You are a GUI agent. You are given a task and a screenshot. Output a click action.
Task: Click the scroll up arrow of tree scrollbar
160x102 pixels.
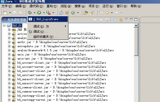[136, 25]
